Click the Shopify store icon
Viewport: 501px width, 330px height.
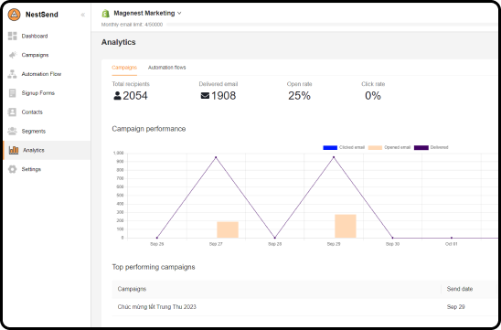click(105, 14)
